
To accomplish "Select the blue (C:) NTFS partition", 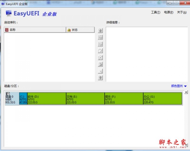I will [x=23, y=98].
